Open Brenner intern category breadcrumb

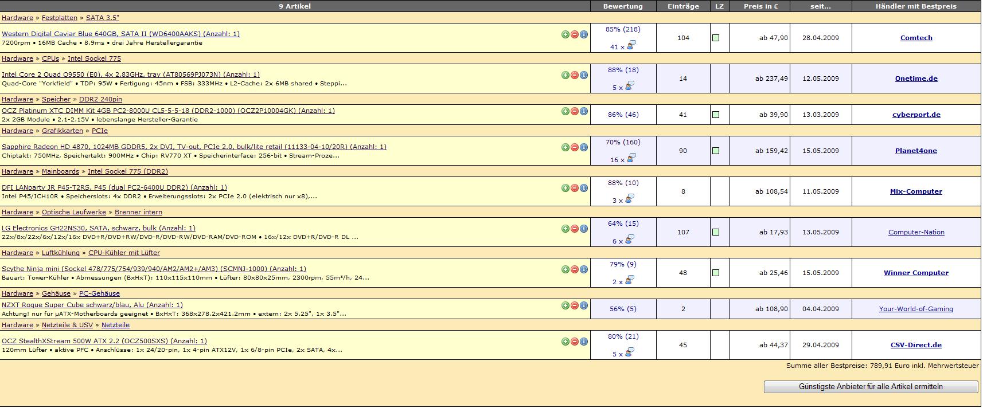(x=138, y=212)
